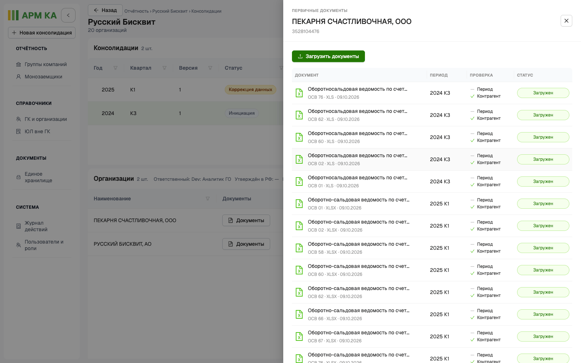
Task: Open the Версия column filter
Action: (x=210, y=68)
